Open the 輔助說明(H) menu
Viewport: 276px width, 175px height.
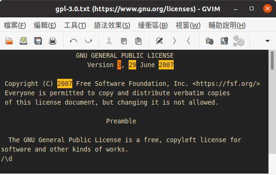click(x=227, y=25)
